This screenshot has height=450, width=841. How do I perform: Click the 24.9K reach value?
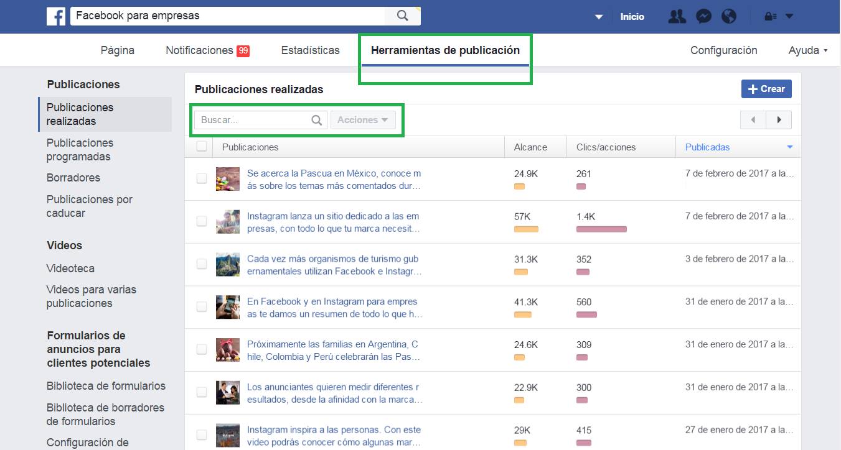pyautogui.click(x=526, y=174)
